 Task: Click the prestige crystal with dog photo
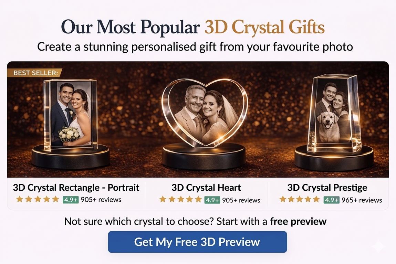coord(334,114)
